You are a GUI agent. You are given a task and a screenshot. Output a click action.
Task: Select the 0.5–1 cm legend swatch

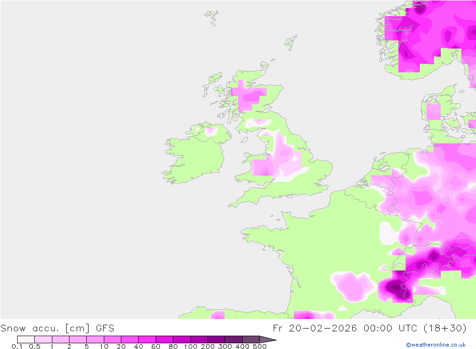click(x=43, y=339)
